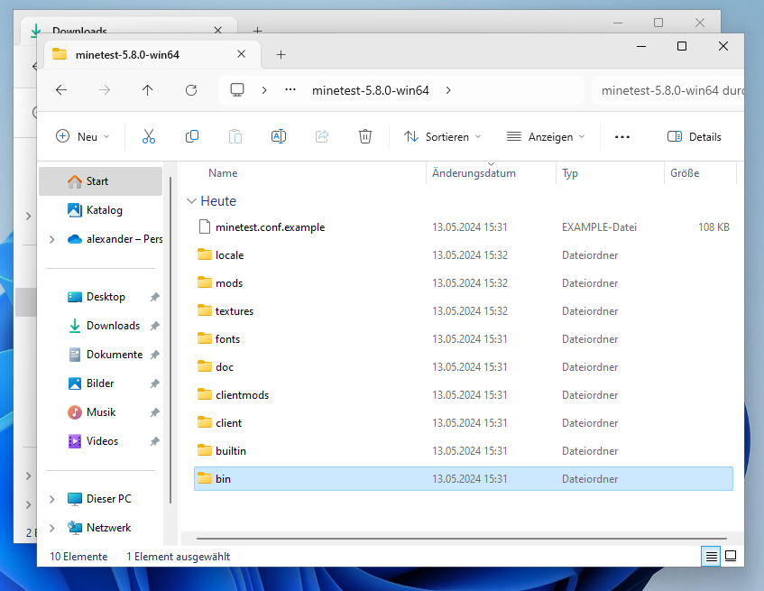Open the Anzeigen dropdown
This screenshot has width=764, height=591.
pos(546,137)
